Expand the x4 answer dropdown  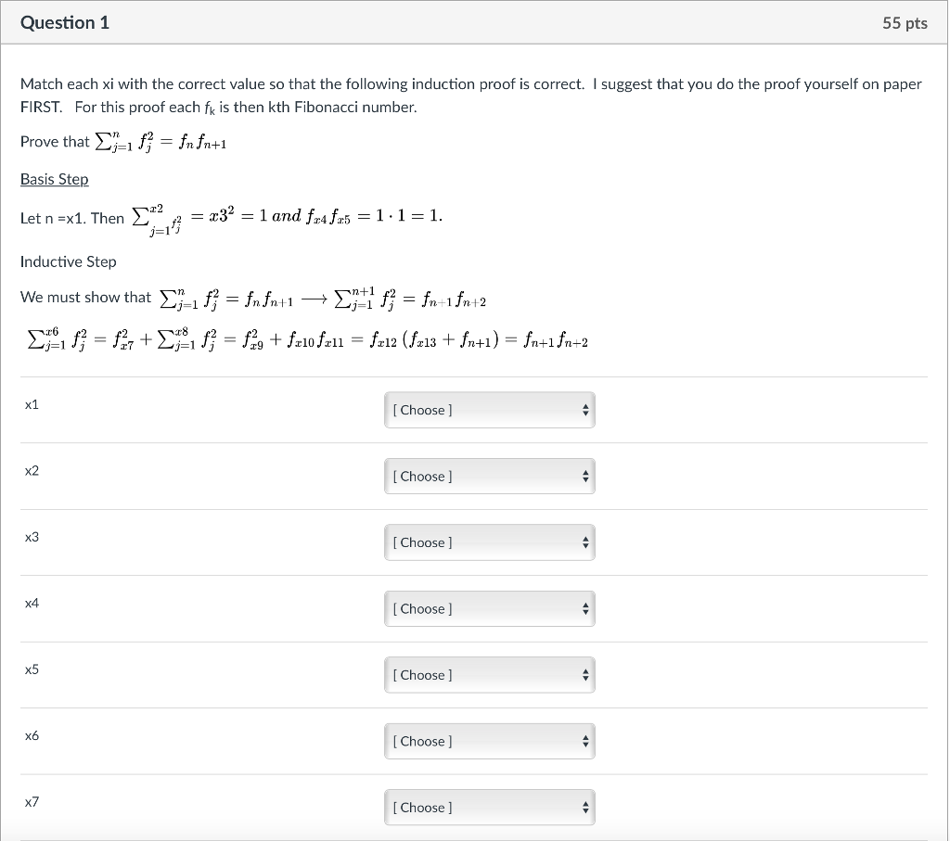pyautogui.click(x=489, y=609)
